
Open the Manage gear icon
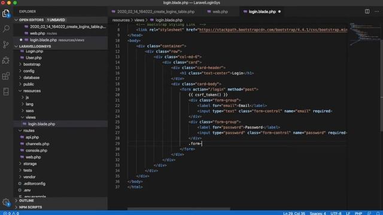coord(6,202)
